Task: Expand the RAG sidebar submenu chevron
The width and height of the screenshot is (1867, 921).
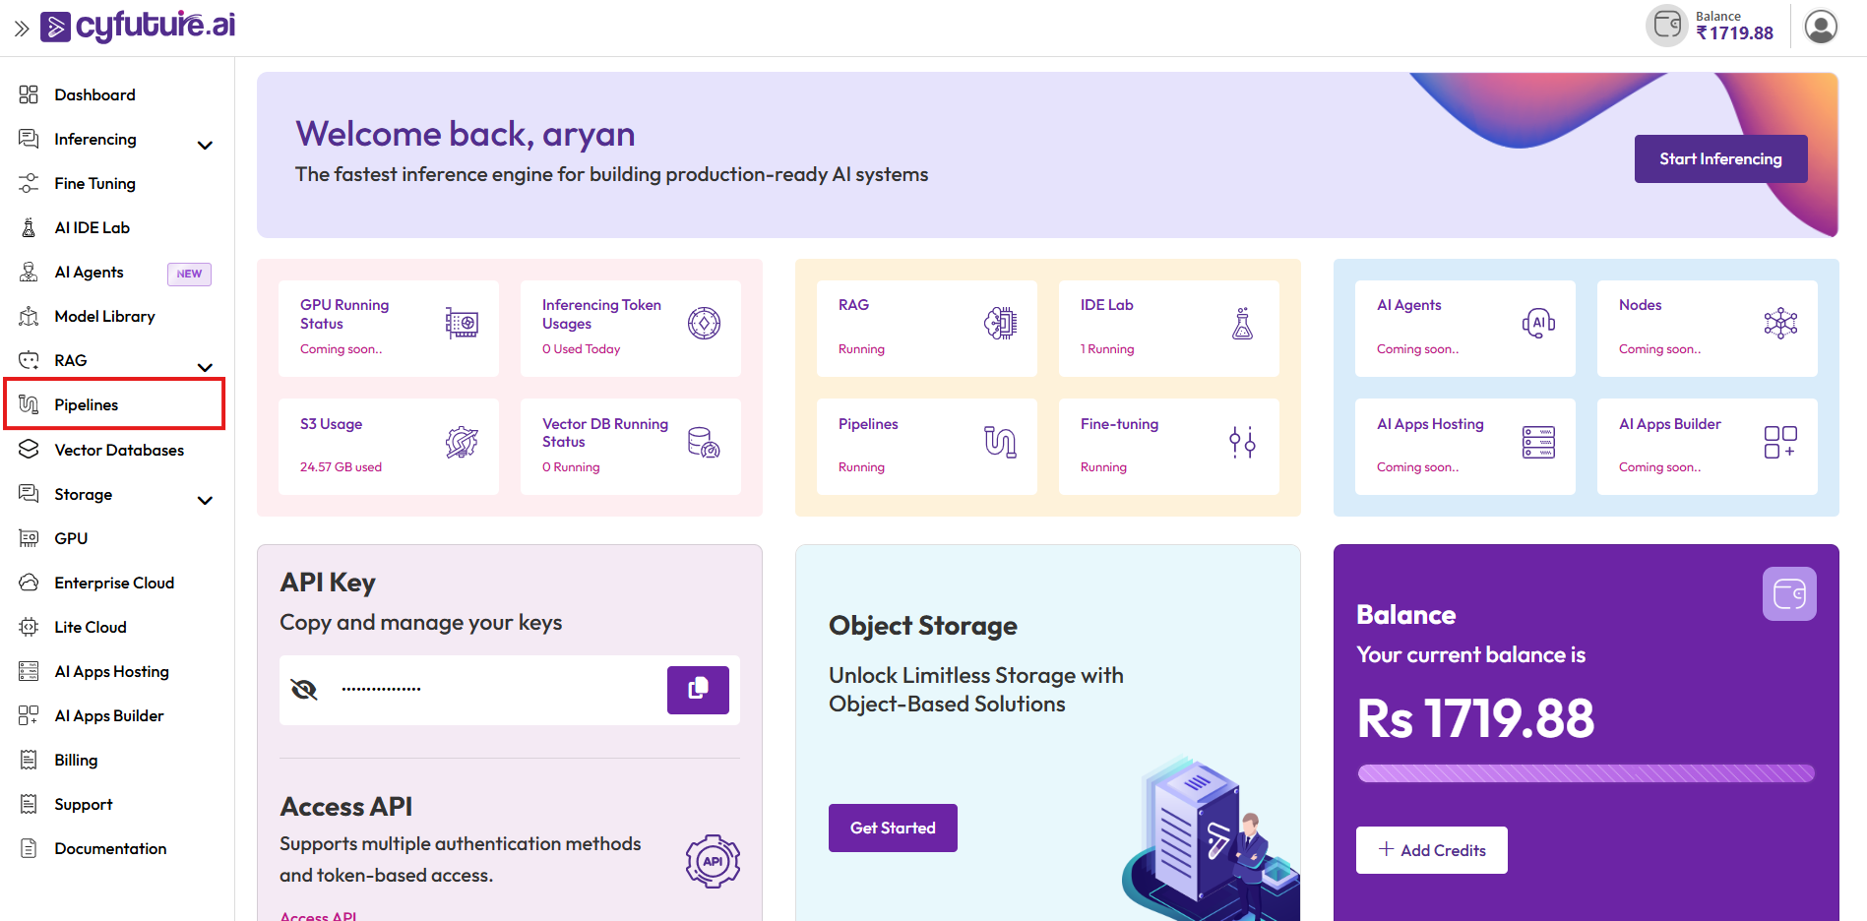Action: coord(205,367)
